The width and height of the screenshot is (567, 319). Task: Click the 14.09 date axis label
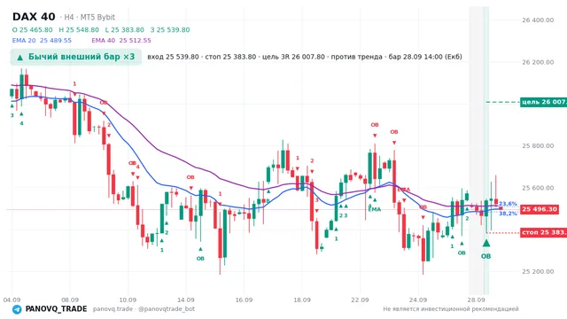185,300
